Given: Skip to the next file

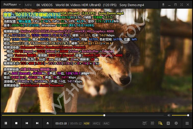Looking at the screenshot, I should coord(37,123).
